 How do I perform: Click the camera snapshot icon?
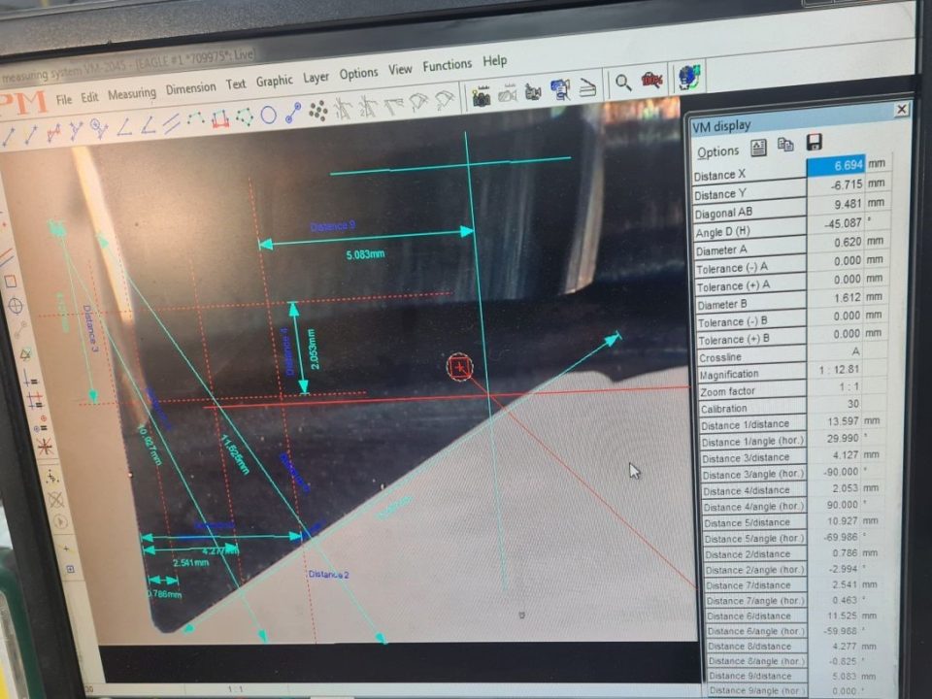click(x=481, y=96)
